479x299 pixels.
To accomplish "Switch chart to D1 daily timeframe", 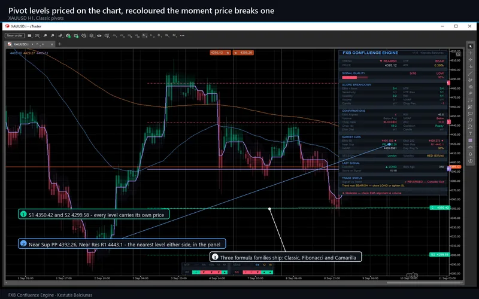I will [159, 35].
